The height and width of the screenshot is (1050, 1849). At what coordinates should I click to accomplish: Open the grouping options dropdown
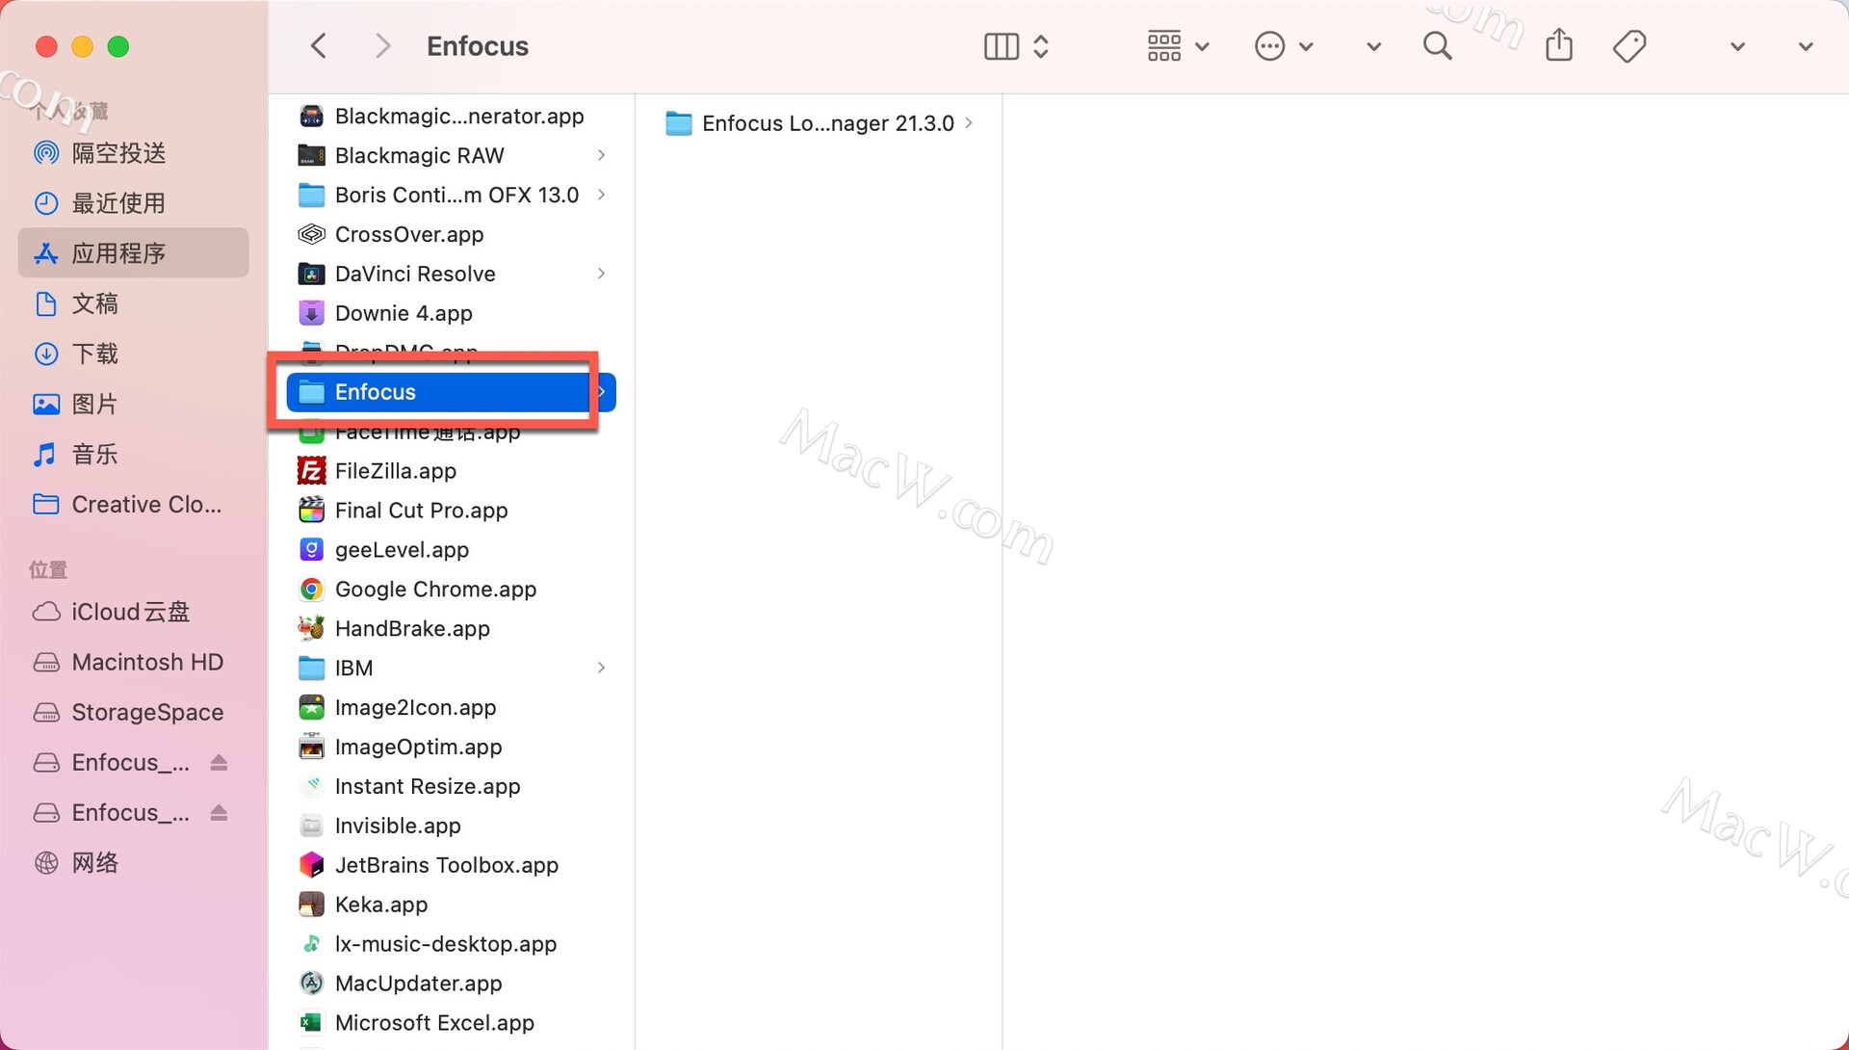[x=1178, y=46]
